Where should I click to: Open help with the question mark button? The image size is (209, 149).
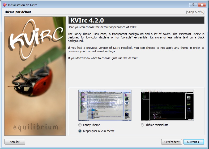coord(193,5)
